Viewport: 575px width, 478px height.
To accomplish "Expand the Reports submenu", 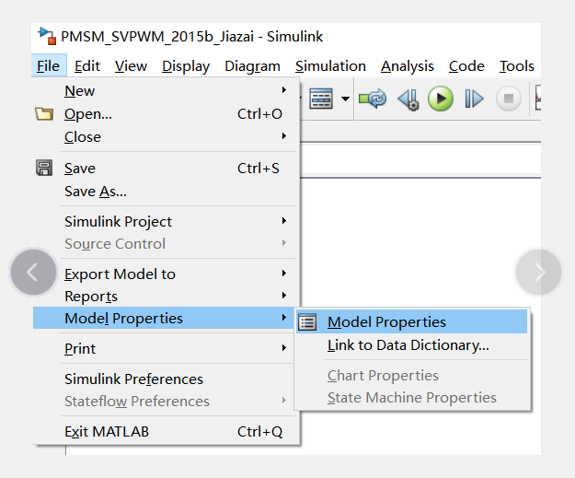I will pyautogui.click(x=167, y=296).
